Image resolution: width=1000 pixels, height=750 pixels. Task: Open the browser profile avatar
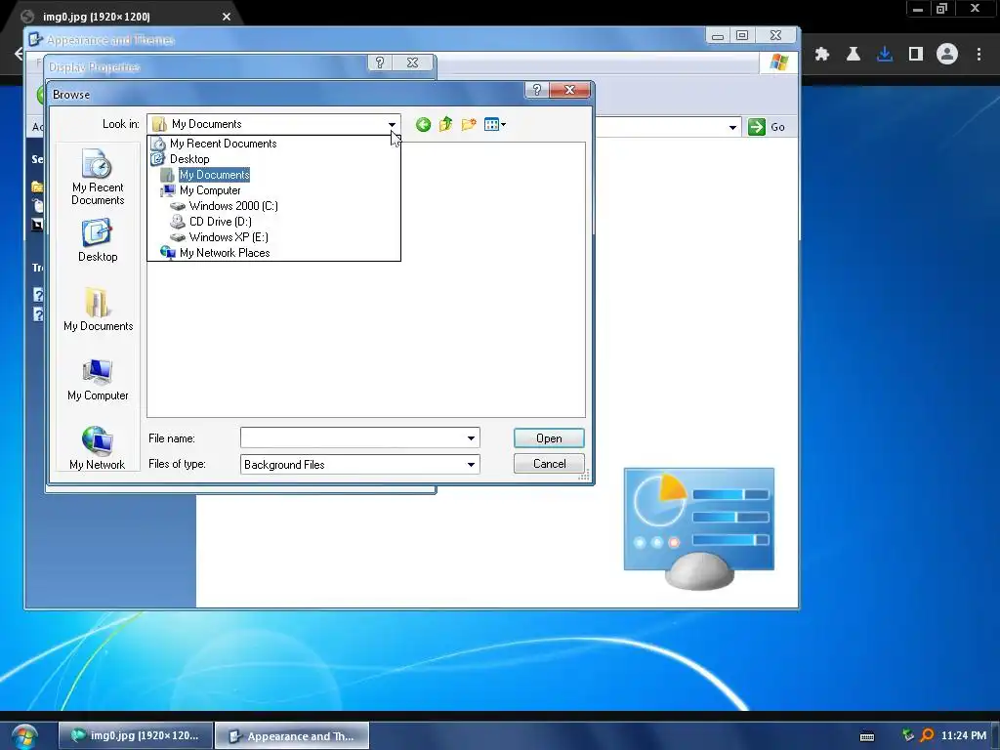pos(947,55)
